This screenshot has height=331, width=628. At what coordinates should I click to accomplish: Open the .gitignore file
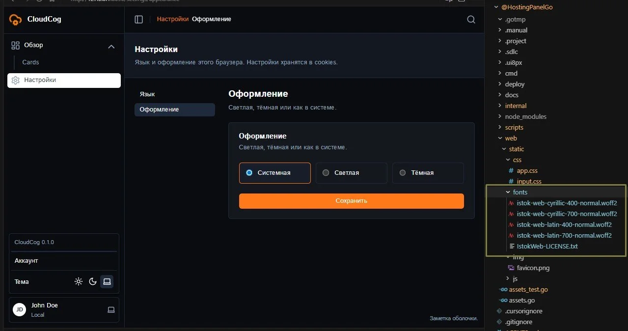pos(519,322)
